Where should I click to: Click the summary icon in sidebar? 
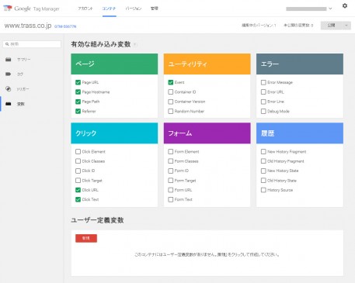pyautogui.click(x=9, y=60)
